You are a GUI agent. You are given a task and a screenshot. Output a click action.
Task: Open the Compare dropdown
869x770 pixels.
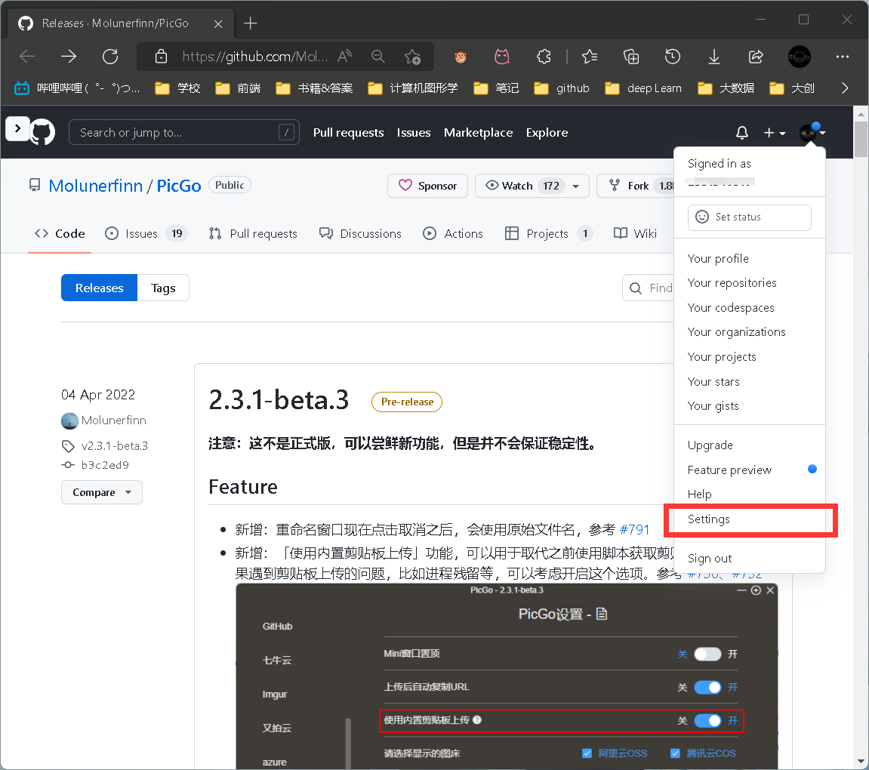[x=101, y=491]
